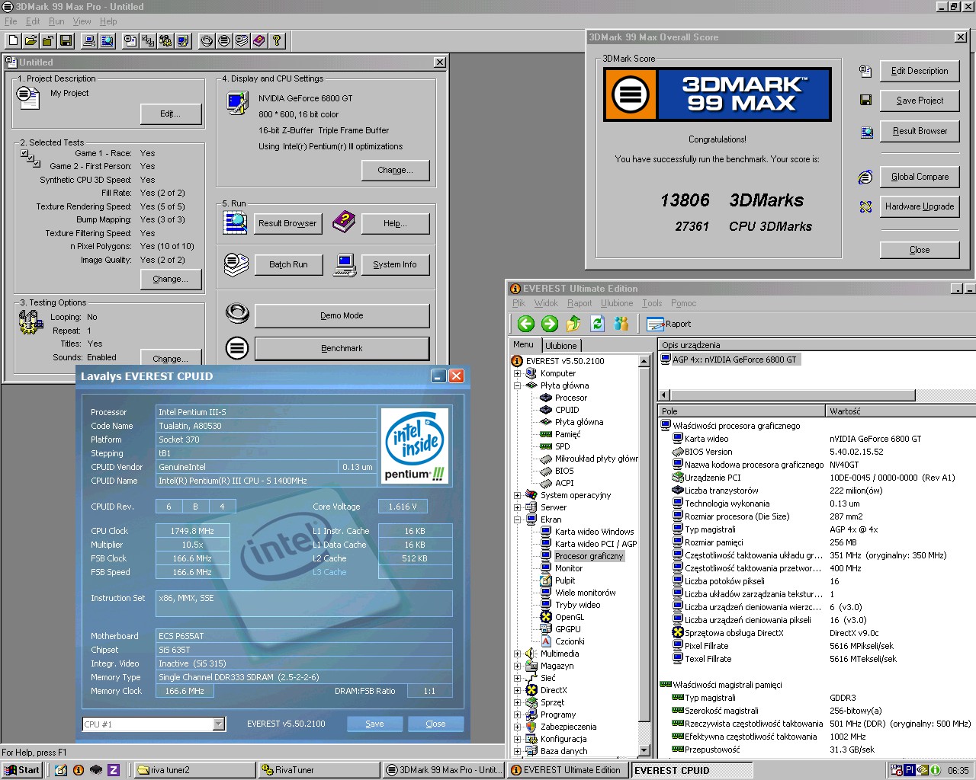
Task: Click the green Back arrow in EVEREST
Action: [x=526, y=324]
